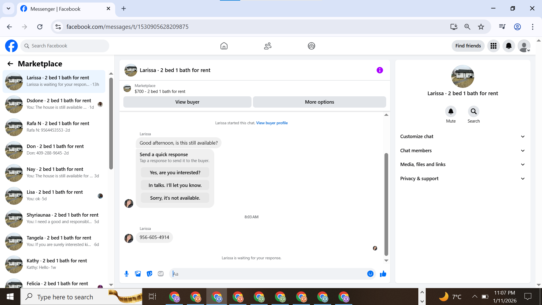Open Nay conversation in the chat list

[x=54, y=173]
